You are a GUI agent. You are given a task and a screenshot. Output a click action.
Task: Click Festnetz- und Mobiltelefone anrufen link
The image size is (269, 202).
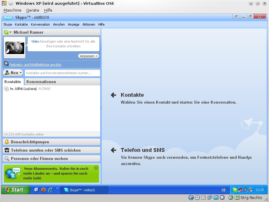coord(35,65)
